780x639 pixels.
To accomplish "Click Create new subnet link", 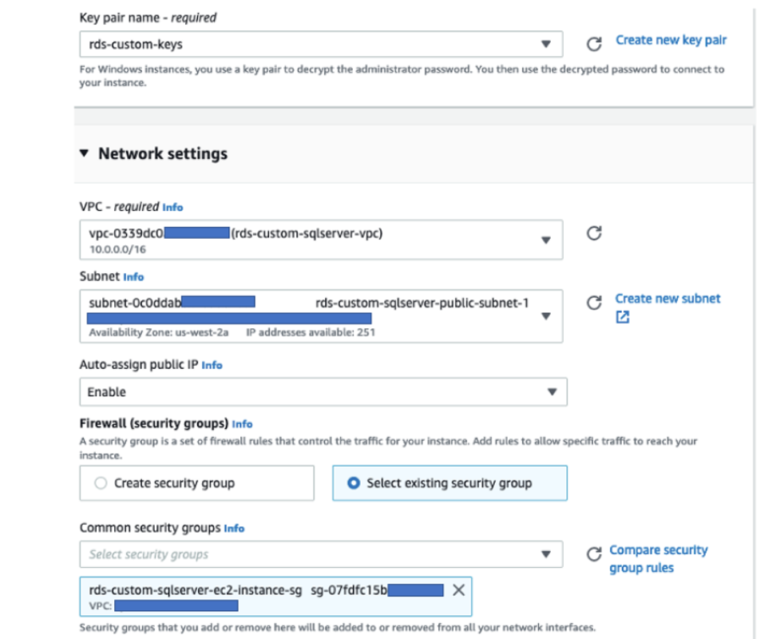I will tap(667, 299).
